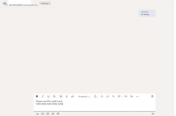Click the contact email onmicrosoft.com address
The width and height of the screenshot is (176, 116).
tap(23, 5)
